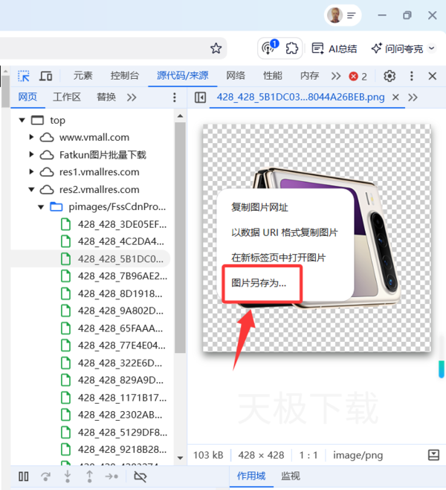Screen dimensions: 446x490
Task: Click the pause script execution button
Action: click(24, 477)
